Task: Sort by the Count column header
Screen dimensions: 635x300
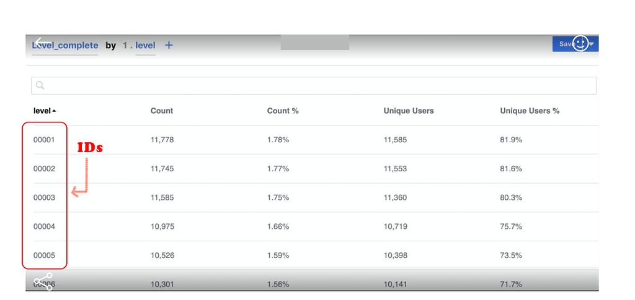Action: (x=162, y=111)
